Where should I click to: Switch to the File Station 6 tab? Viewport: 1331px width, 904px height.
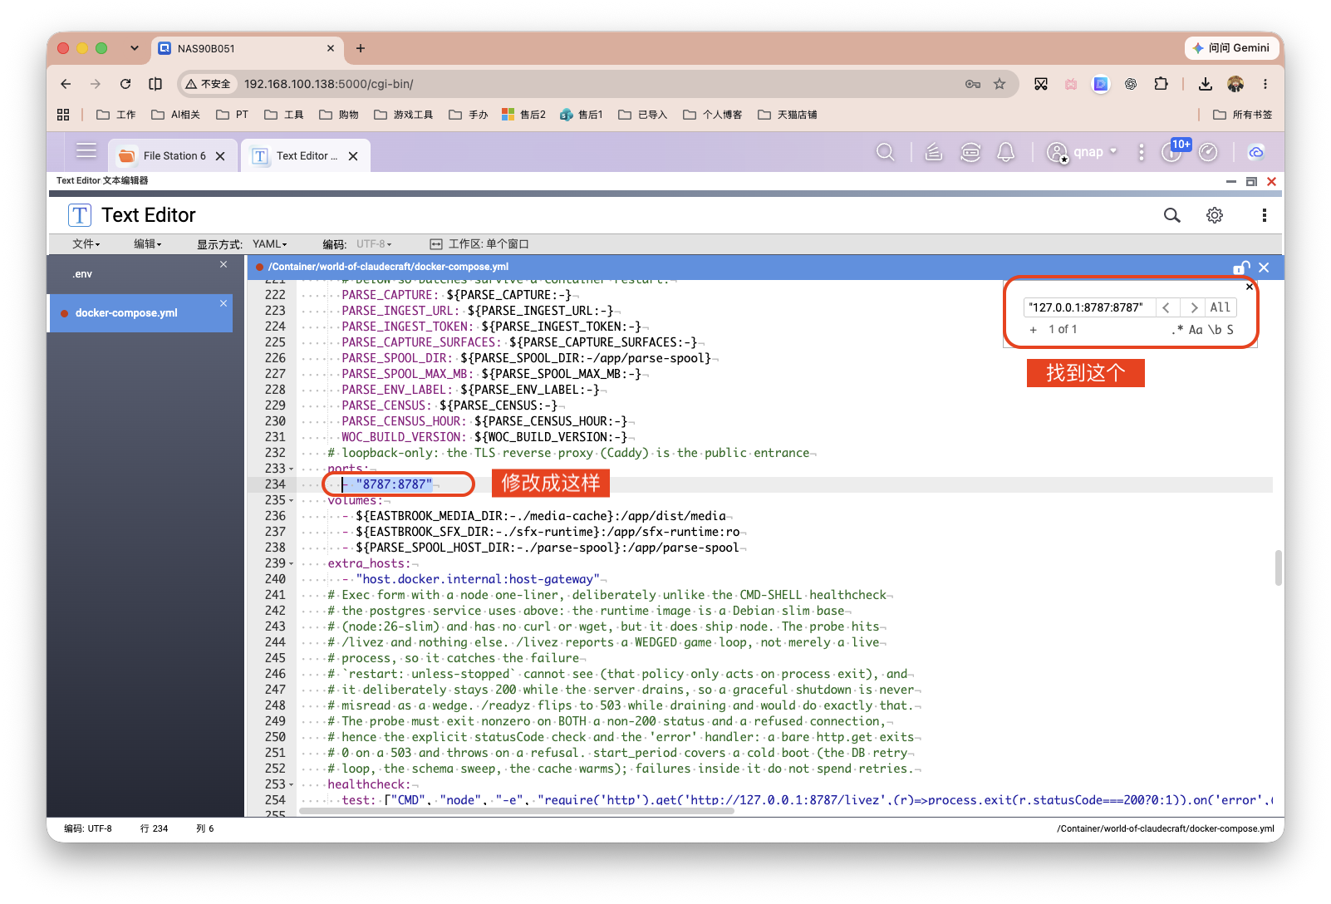click(x=173, y=155)
